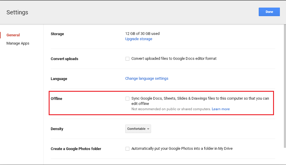
Task: Select the General settings tab
Action: coord(13,35)
